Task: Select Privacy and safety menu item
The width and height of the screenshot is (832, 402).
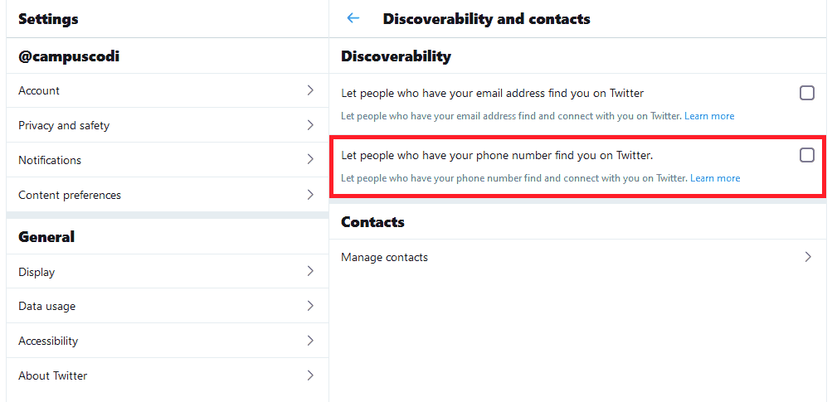Action: point(64,125)
